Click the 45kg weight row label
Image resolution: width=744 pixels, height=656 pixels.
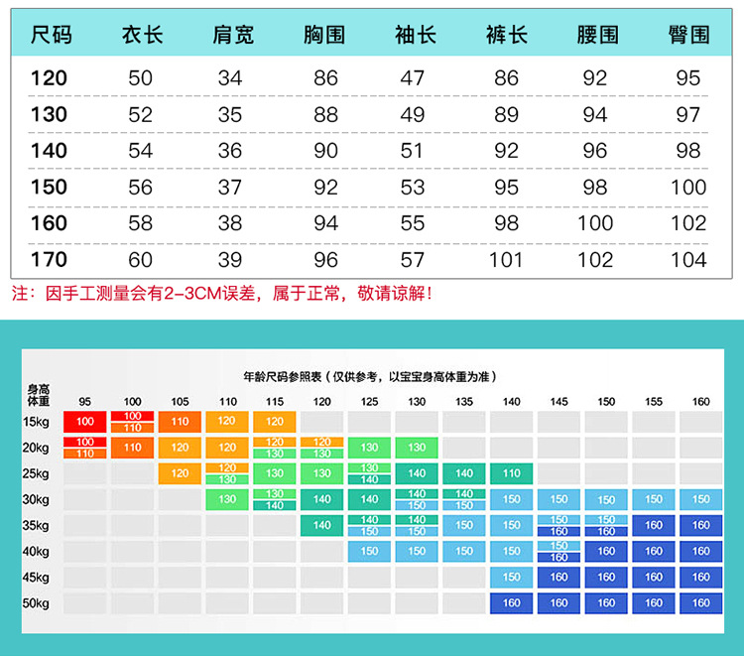(x=36, y=578)
